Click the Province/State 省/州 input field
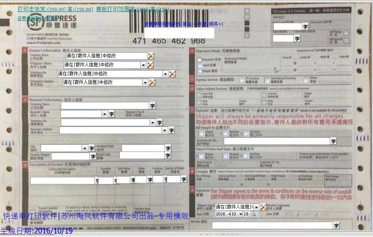373x237 pixels. tap(143, 148)
